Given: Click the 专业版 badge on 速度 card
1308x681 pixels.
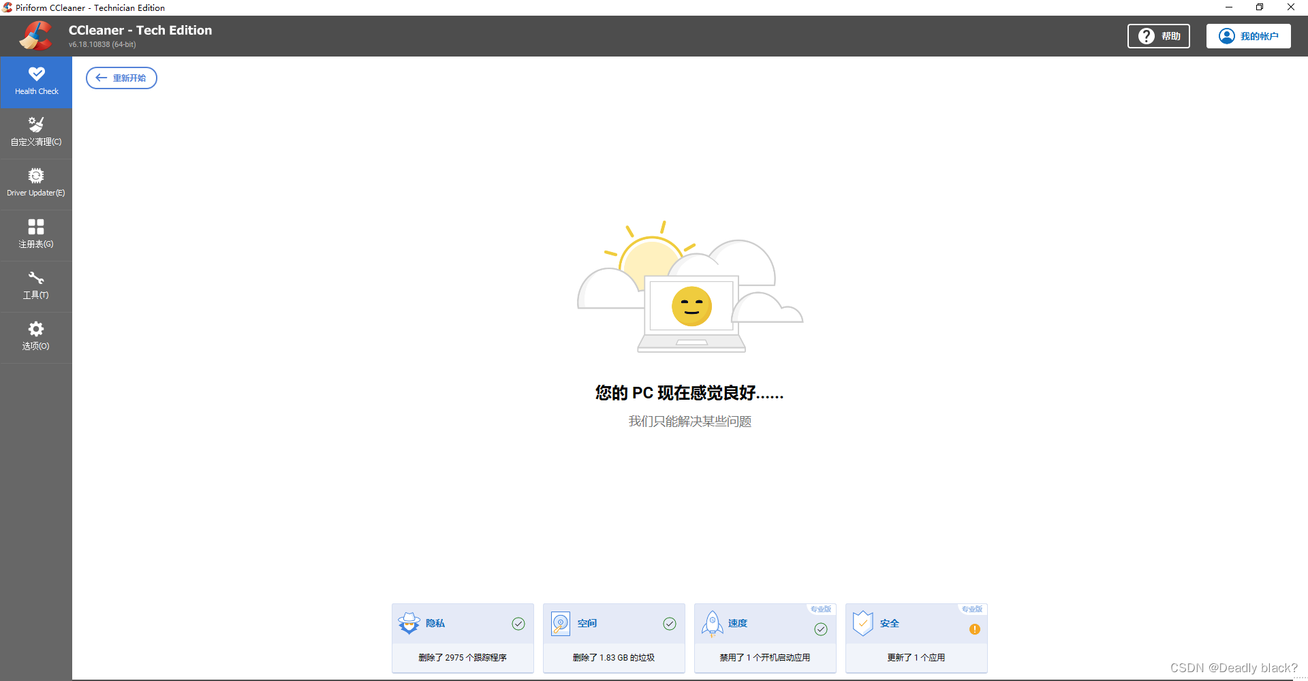Looking at the screenshot, I should pos(821,609).
